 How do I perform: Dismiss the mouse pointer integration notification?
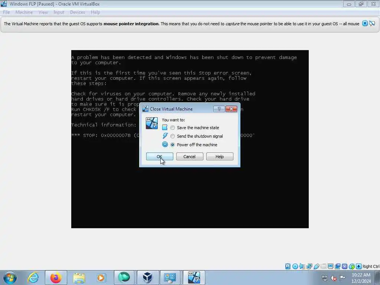(x=365, y=23)
